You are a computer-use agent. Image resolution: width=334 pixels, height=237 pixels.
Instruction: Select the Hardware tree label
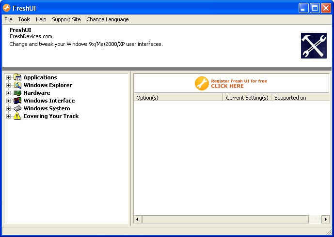37,93
